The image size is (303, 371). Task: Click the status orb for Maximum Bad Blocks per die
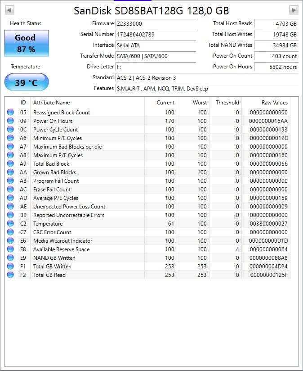pos(10,146)
